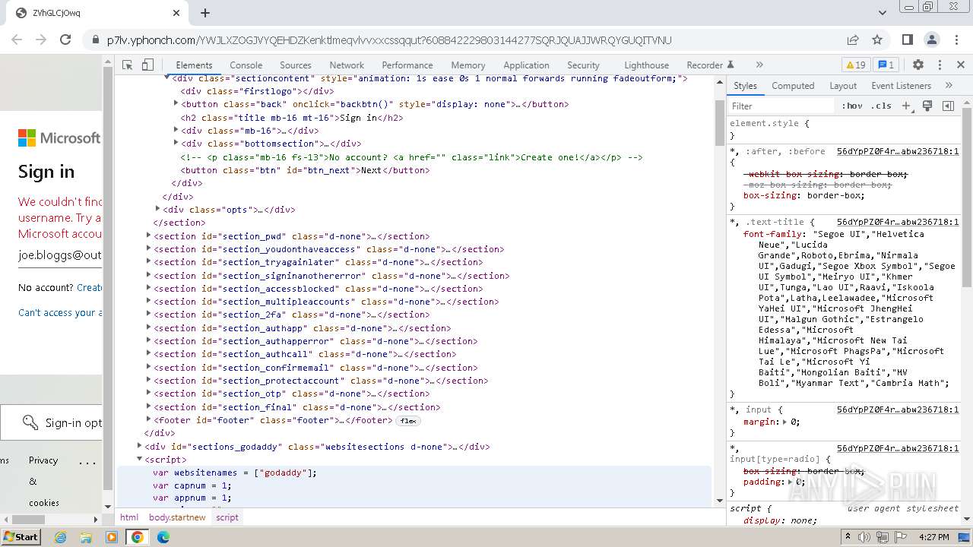This screenshot has height=547, width=973.
Task: Click the page email input field
Action: pyautogui.click(x=60, y=255)
